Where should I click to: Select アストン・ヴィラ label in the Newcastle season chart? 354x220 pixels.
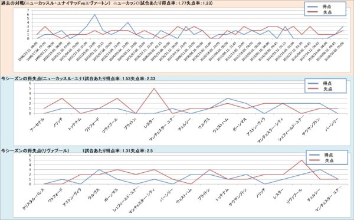click(256, 127)
